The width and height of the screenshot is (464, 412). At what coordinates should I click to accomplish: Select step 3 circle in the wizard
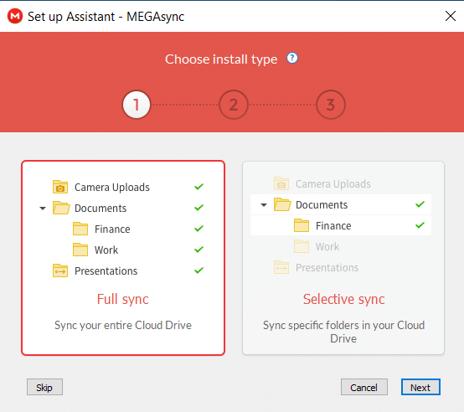[x=331, y=105]
